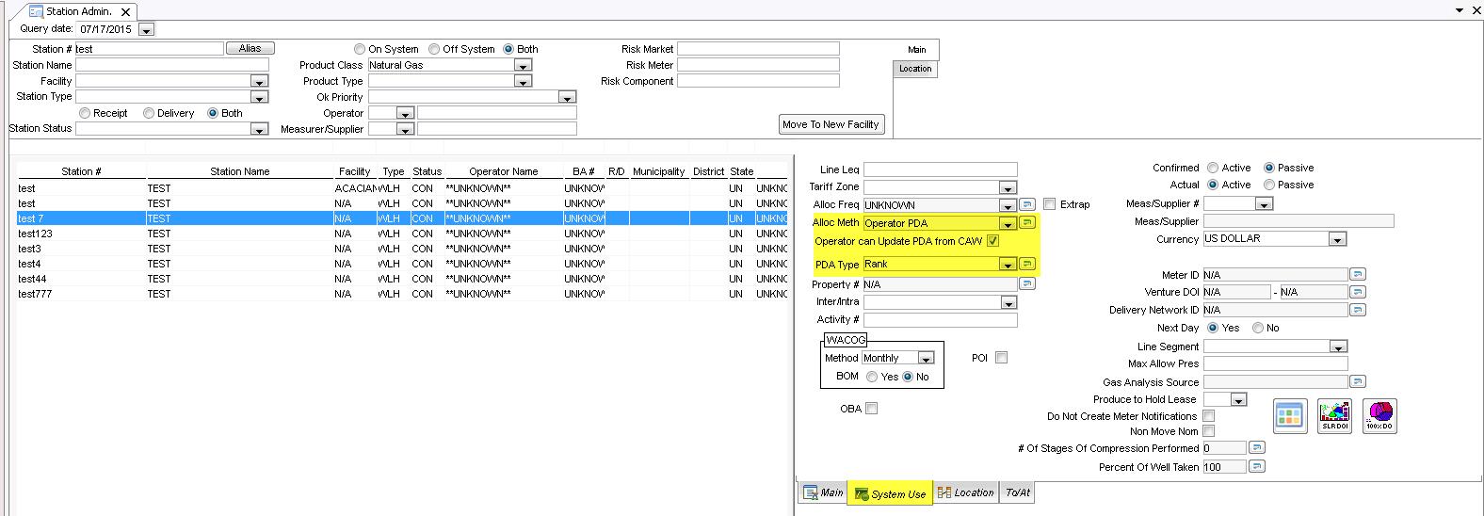Click lookup icon next to PDA Type
The height and width of the screenshot is (516, 1484).
[x=1027, y=265]
